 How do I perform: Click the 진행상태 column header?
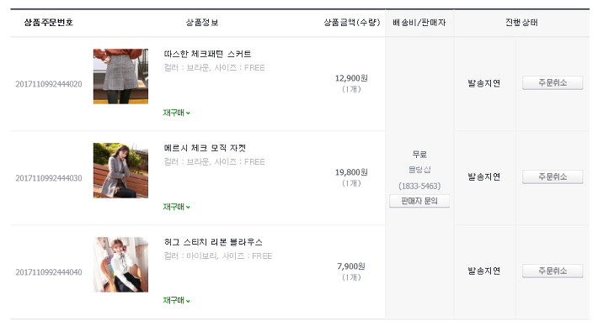click(x=521, y=23)
